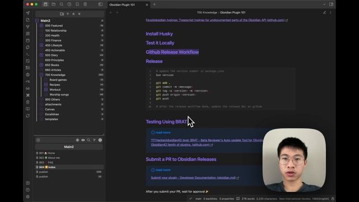The image size is (359, 202).
Task: Open the terminal prompt icon in the left ribbon
Action: pos(27,54)
